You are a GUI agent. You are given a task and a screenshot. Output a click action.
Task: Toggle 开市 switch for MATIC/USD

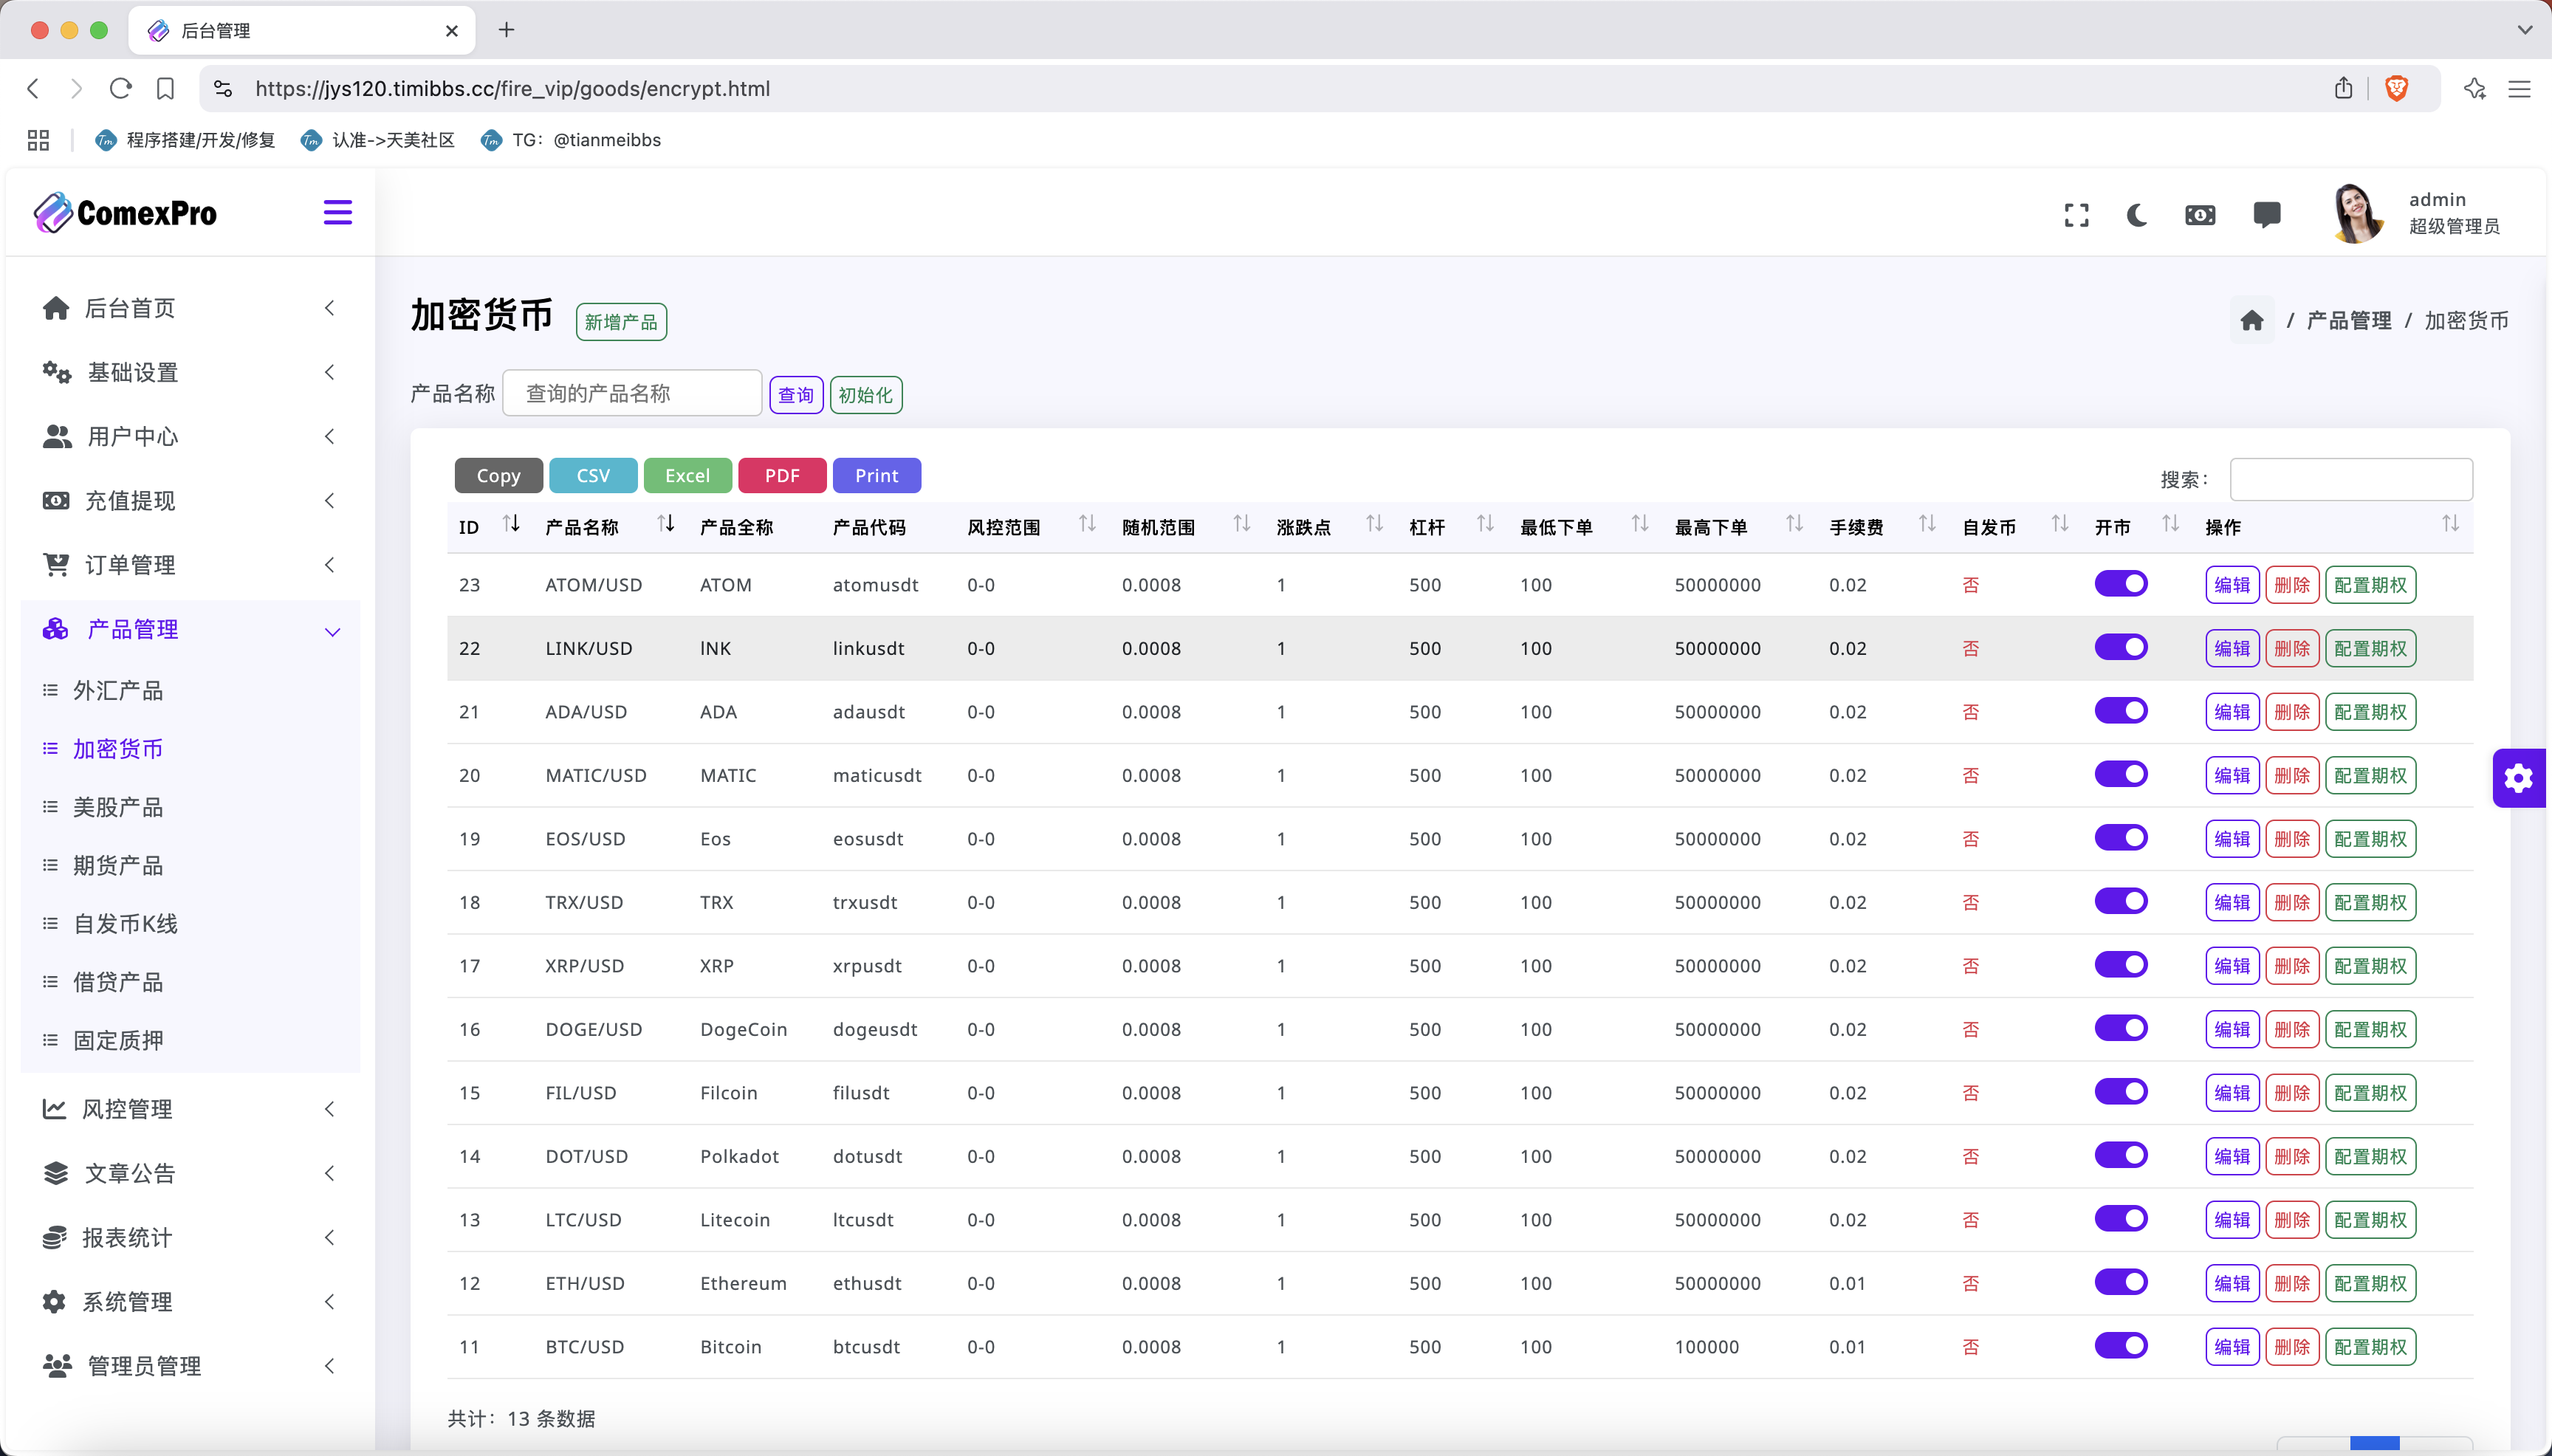pos(2121,774)
